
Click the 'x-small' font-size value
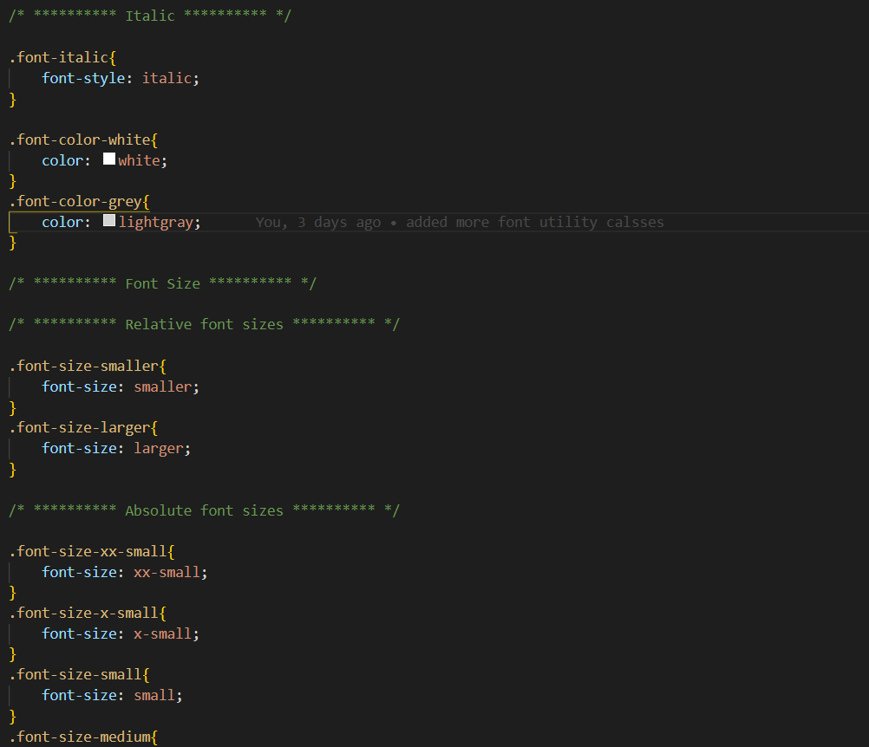[163, 633]
